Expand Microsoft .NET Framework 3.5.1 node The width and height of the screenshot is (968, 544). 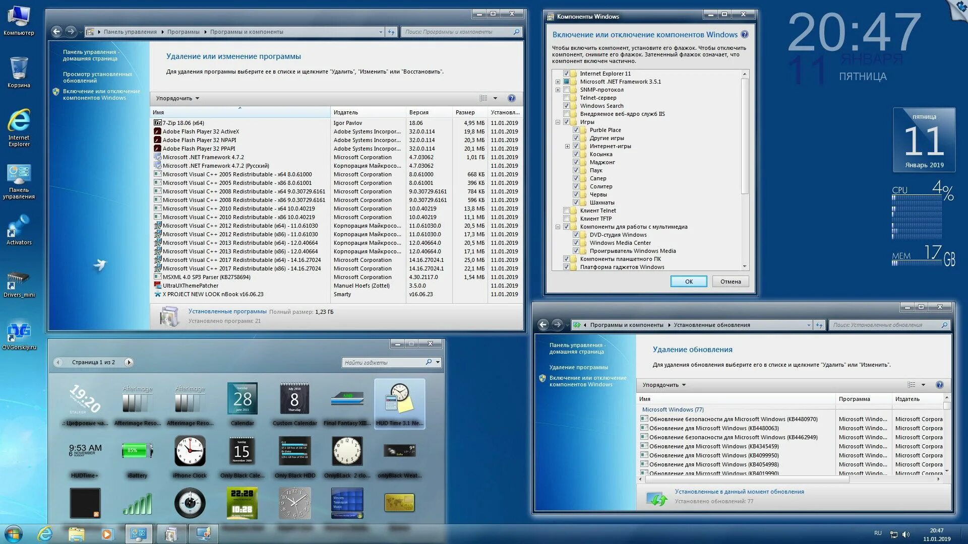pos(558,82)
